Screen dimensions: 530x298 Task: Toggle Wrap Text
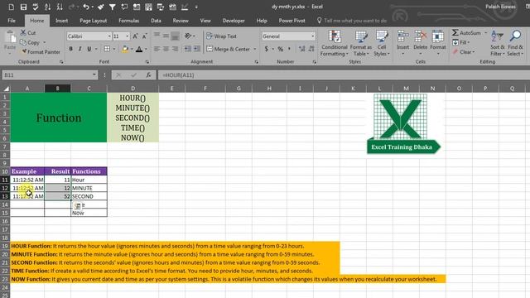pyautogui.click(x=221, y=36)
